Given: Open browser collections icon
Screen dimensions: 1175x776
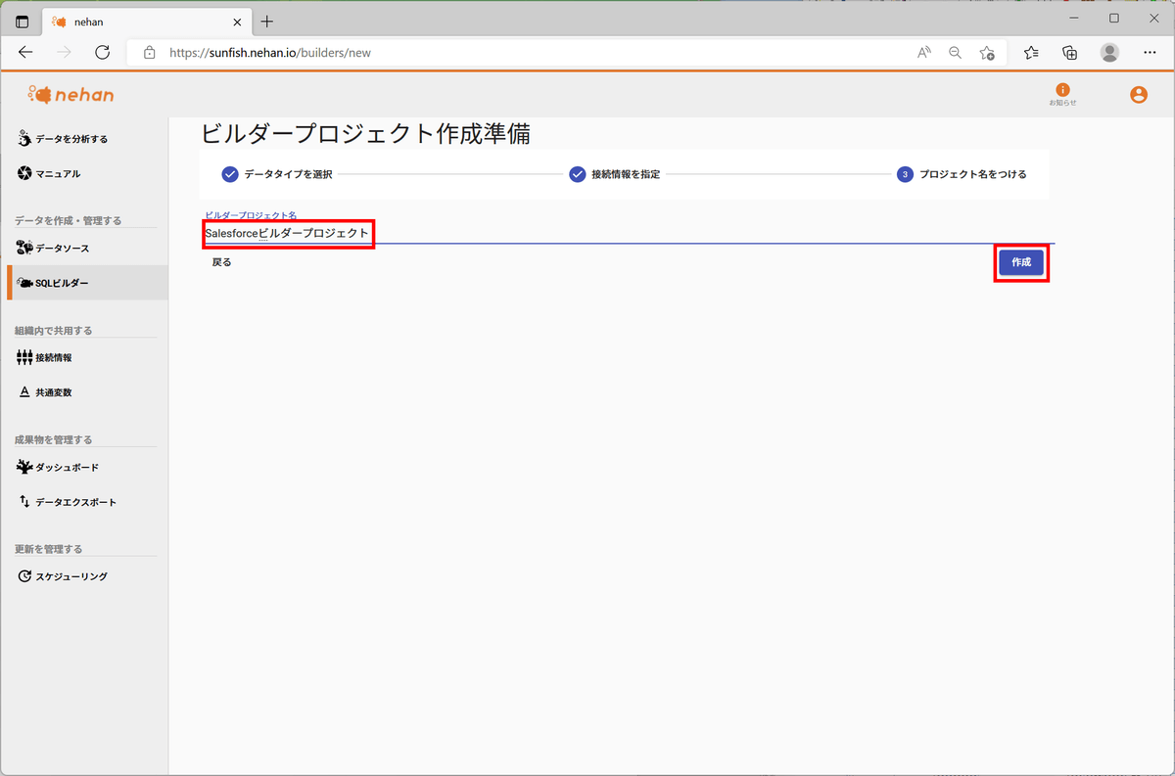Looking at the screenshot, I should pos(1070,53).
